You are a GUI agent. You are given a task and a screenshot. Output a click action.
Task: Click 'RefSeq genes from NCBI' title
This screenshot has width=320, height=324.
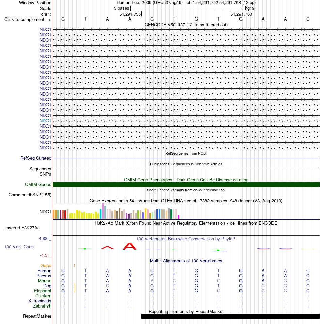[x=186, y=153]
